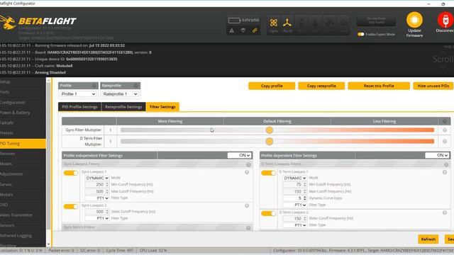Click the failsafe parachute status icon
This screenshot has width=454, height=255.
pyautogui.click(x=243, y=30)
